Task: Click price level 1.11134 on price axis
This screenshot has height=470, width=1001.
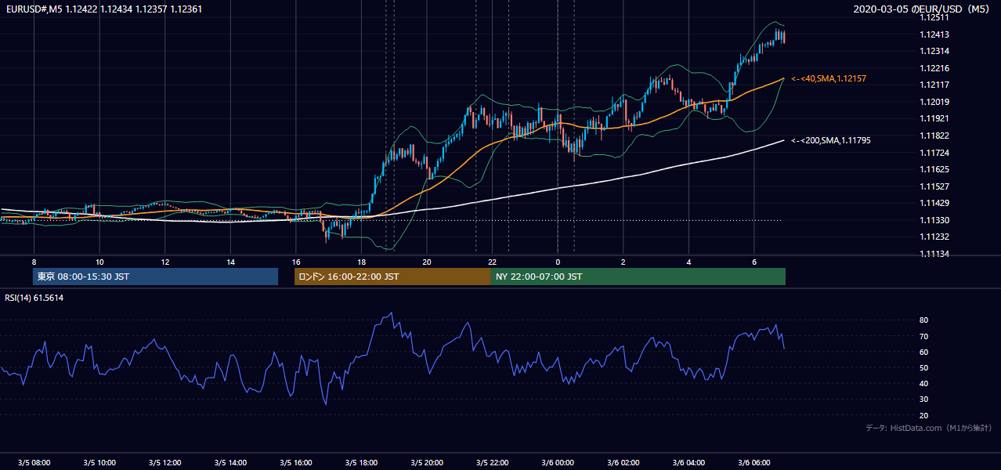Action: [934, 254]
